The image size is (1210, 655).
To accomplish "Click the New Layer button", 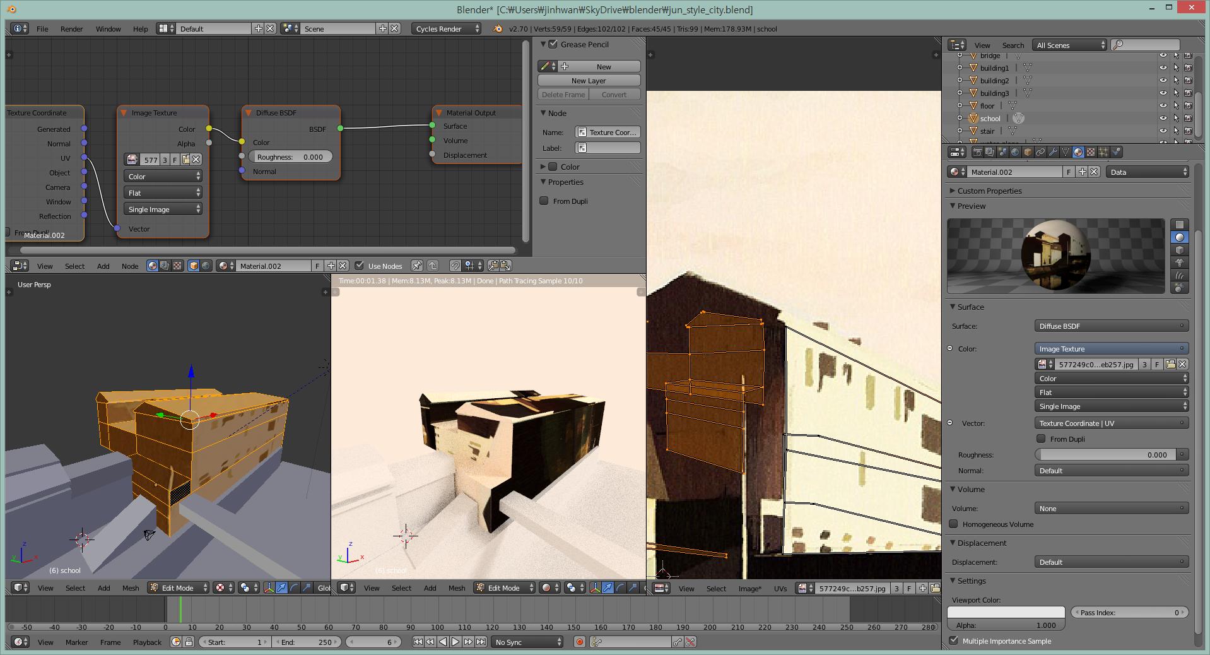I will click(x=589, y=80).
